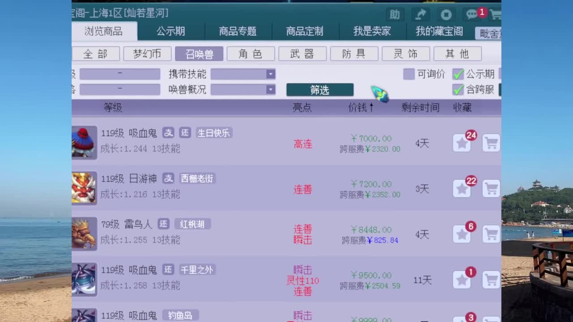Add the 9500.00 吸血鬼 to cart

[491, 280]
